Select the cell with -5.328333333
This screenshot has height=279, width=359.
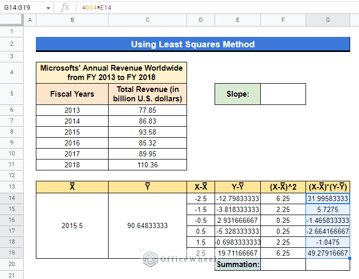[237, 231]
